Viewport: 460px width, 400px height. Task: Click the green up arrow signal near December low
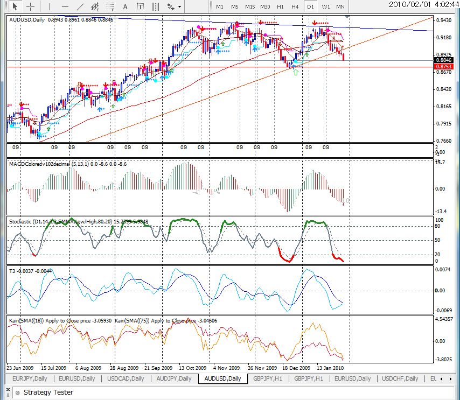(x=296, y=72)
